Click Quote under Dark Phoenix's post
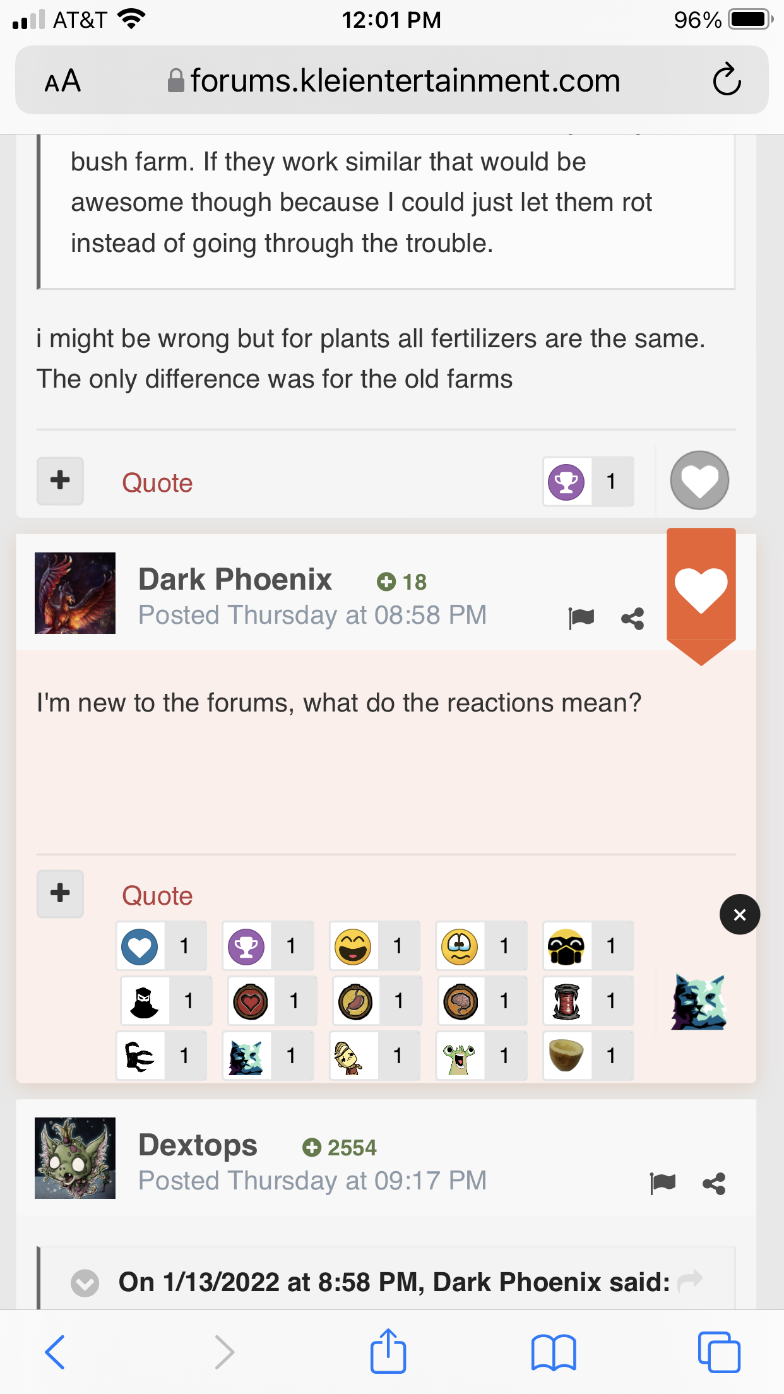 coord(157,896)
